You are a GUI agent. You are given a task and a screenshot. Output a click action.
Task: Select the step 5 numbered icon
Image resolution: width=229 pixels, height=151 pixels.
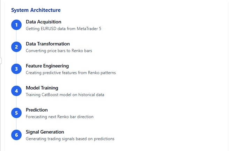(16, 113)
